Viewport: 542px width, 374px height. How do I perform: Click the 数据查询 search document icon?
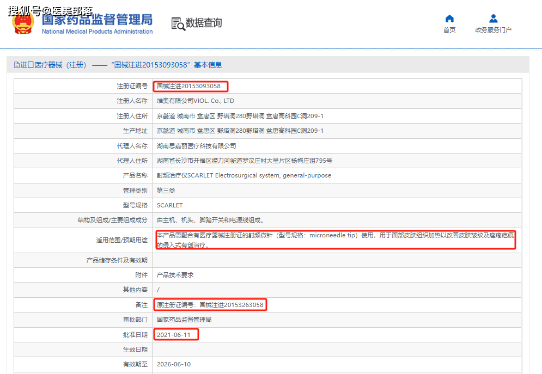tap(178, 24)
